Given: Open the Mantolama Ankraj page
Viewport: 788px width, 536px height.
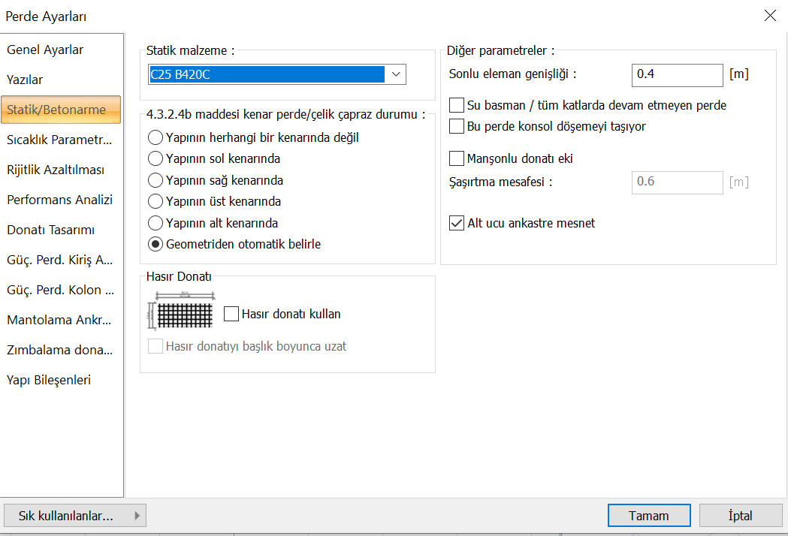Looking at the screenshot, I should pos(62,320).
